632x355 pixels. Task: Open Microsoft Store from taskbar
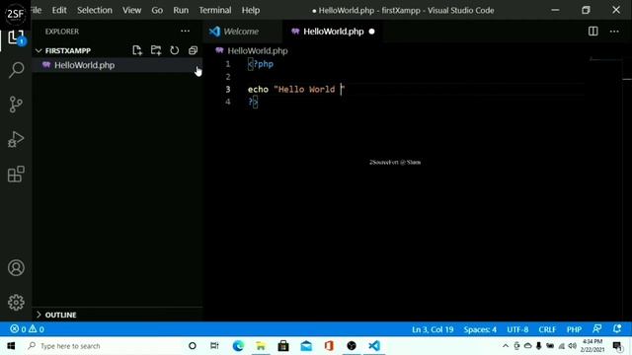[x=283, y=346]
